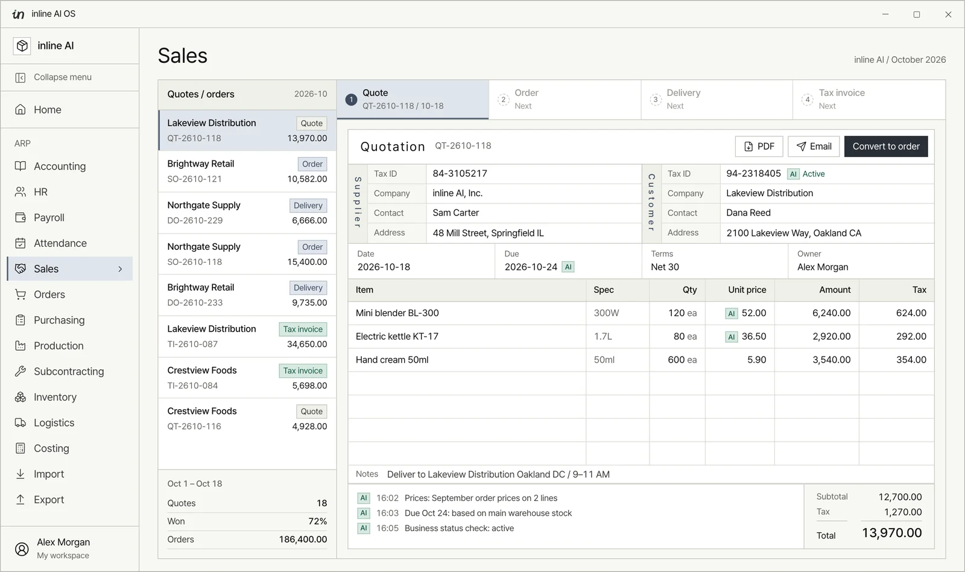
Task: Click the Mini blender BL-300 item cell
Action: tap(467, 313)
